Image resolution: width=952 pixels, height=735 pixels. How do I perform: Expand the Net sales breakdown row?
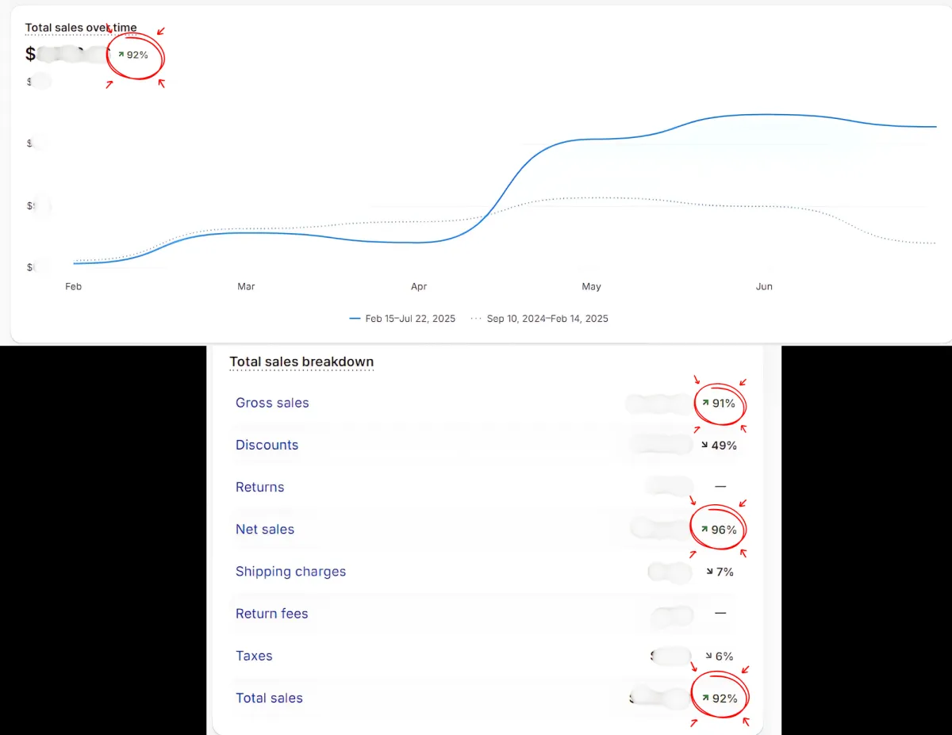265,529
